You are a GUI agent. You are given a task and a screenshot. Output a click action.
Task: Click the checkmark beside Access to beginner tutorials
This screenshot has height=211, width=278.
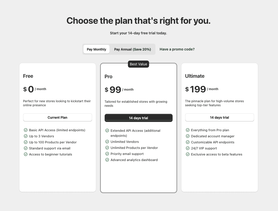pyautogui.click(x=26, y=154)
